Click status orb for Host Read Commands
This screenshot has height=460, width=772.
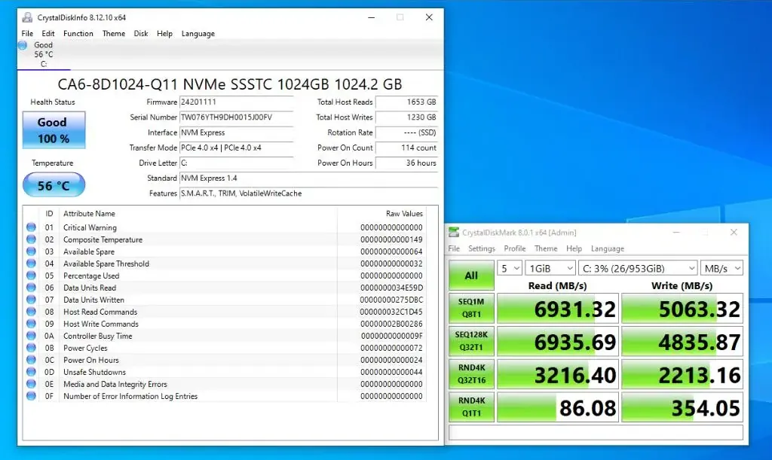(x=31, y=312)
